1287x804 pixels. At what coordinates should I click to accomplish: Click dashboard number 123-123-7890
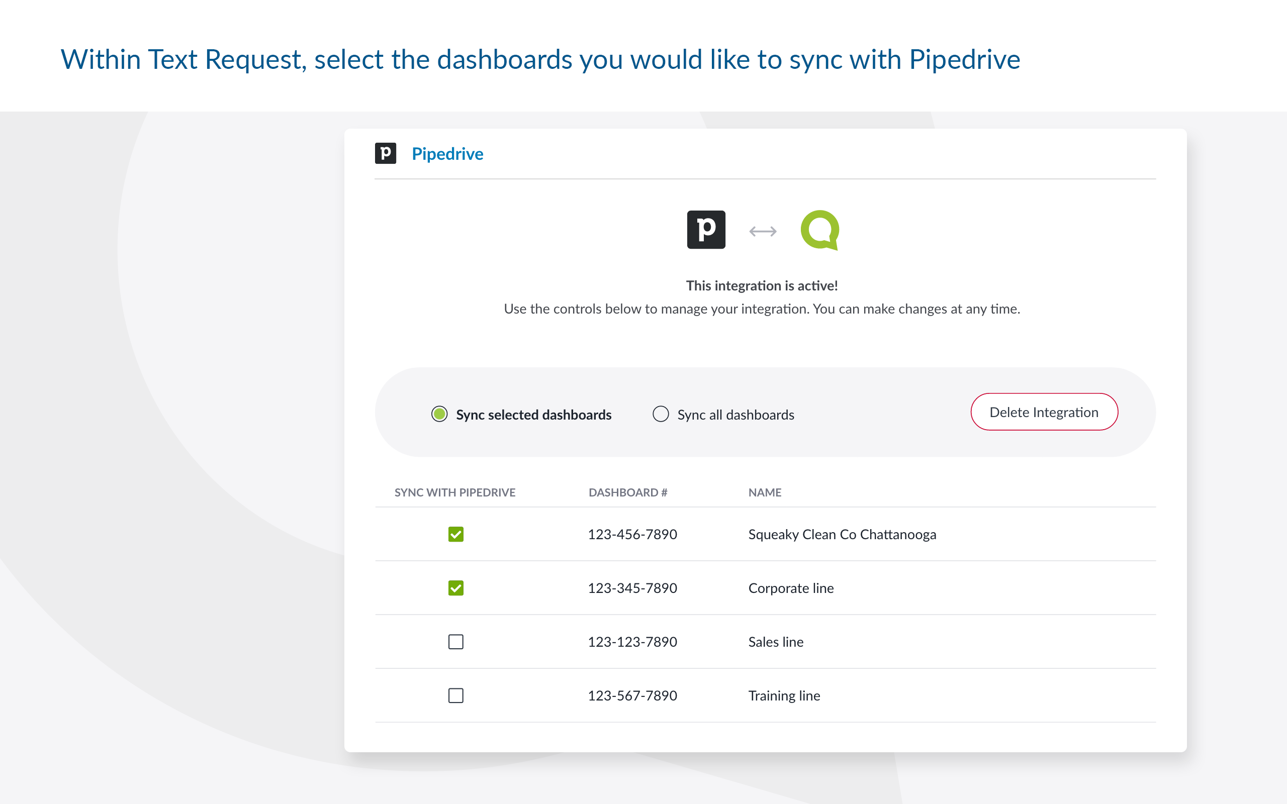(632, 641)
